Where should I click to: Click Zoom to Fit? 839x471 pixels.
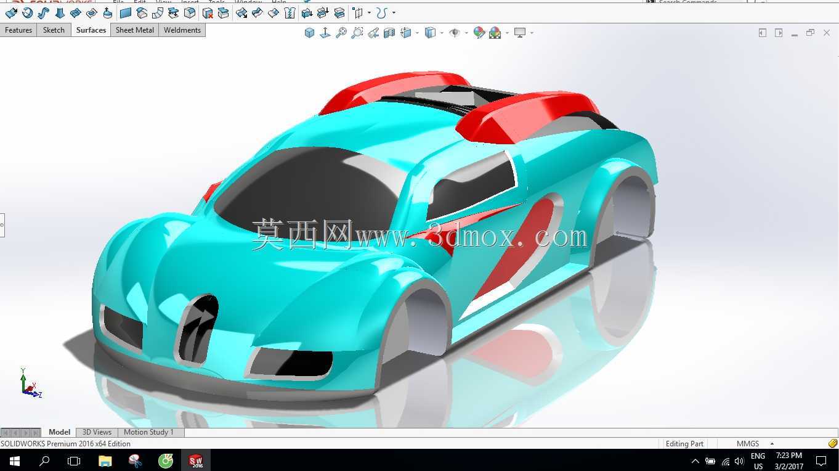pyautogui.click(x=341, y=33)
